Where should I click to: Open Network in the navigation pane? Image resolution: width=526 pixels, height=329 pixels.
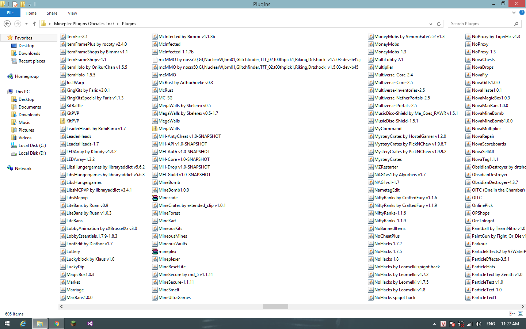point(23,169)
